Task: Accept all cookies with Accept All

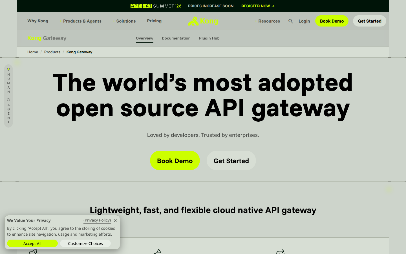Action: (32, 243)
